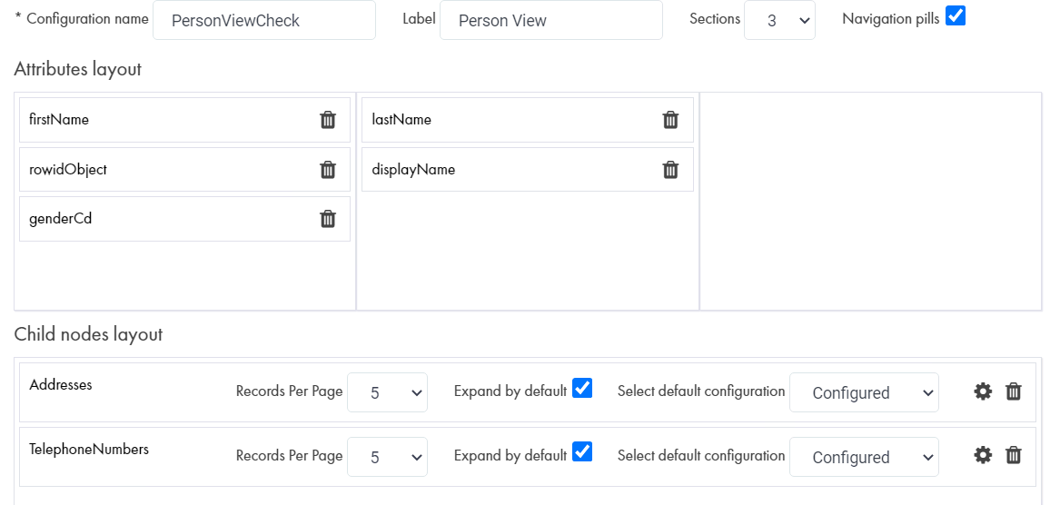Screen dimensions: 1050x505
Task: Delete the rowidObject attribute
Action: click(328, 170)
